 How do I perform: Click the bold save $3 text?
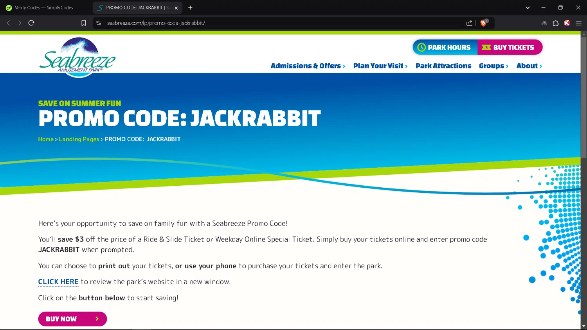click(71, 239)
